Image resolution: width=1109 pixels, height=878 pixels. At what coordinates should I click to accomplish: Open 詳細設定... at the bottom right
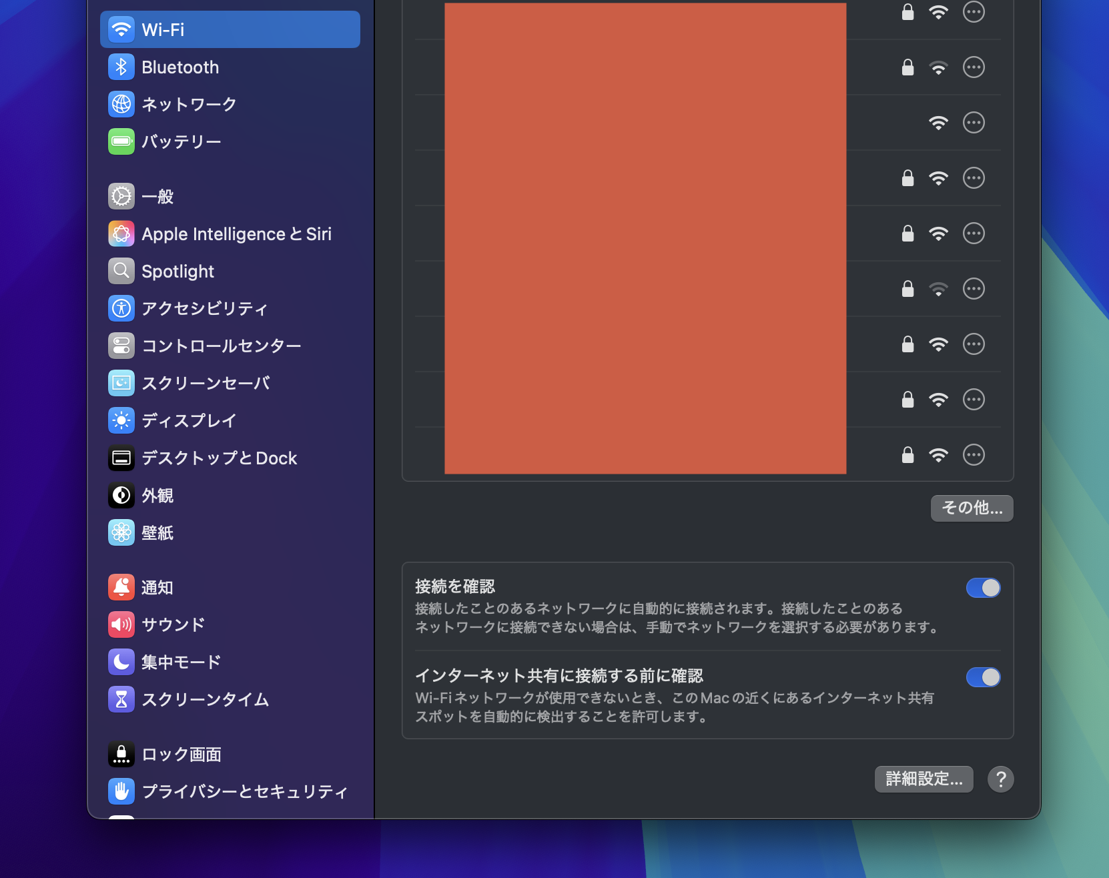pyautogui.click(x=923, y=779)
